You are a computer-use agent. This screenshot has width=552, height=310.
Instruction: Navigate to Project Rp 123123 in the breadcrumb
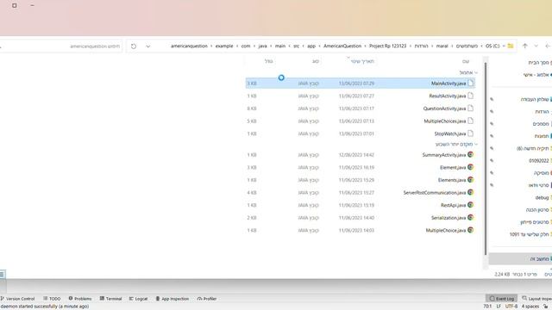(387, 46)
